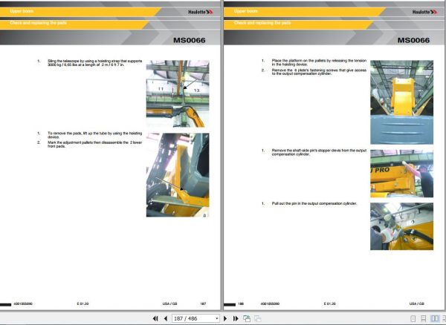Switch to single page view

pos(413,318)
